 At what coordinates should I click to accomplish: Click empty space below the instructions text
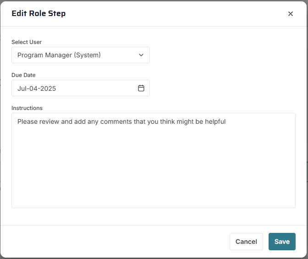click(x=153, y=174)
